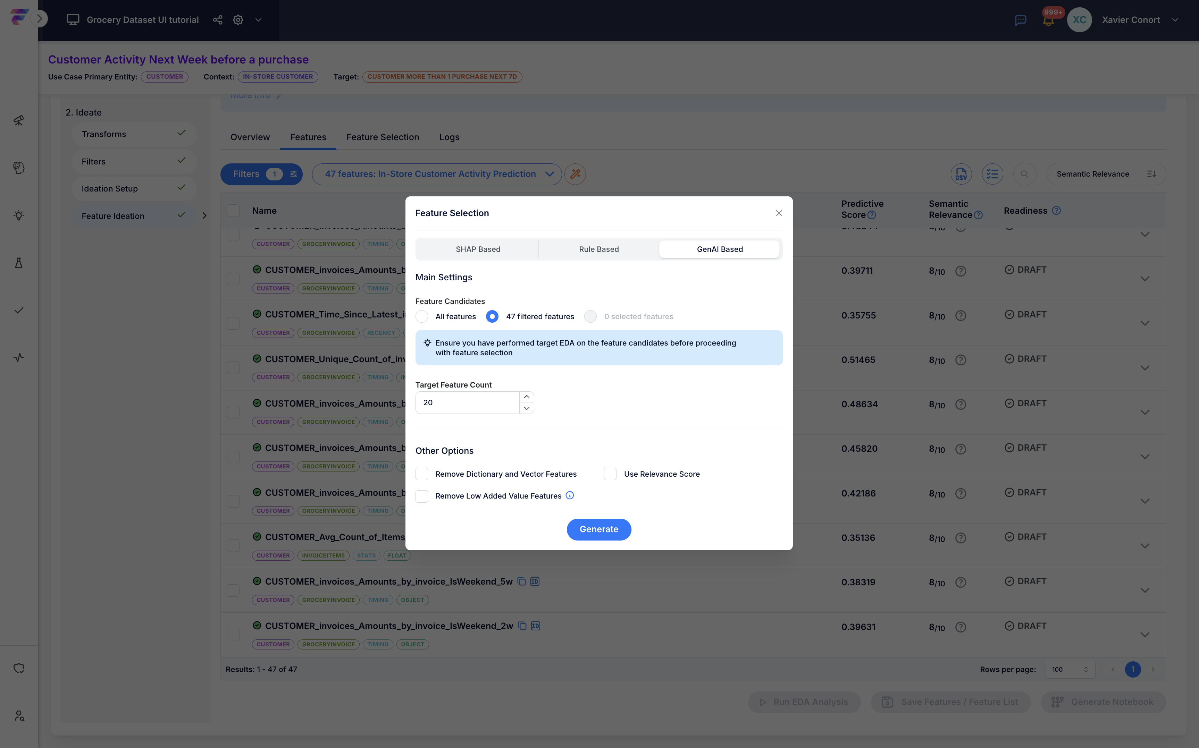Click the XC user avatar
The image size is (1199, 748).
[1079, 20]
